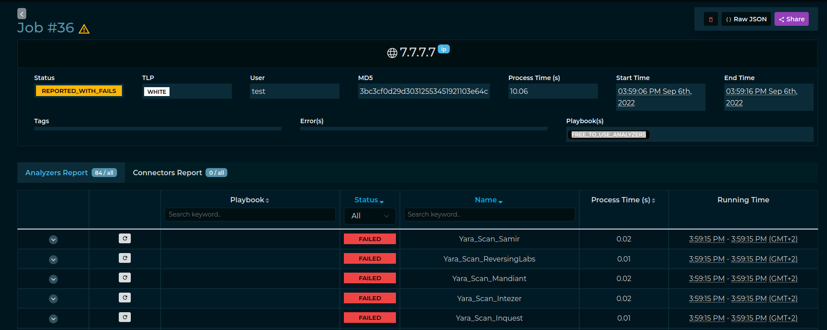Click the Name search keyword field

pos(489,214)
